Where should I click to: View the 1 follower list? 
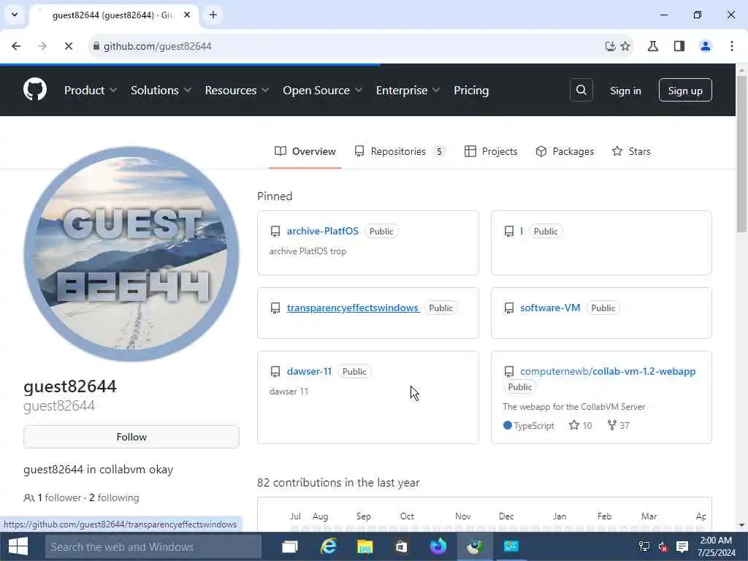click(59, 497)
